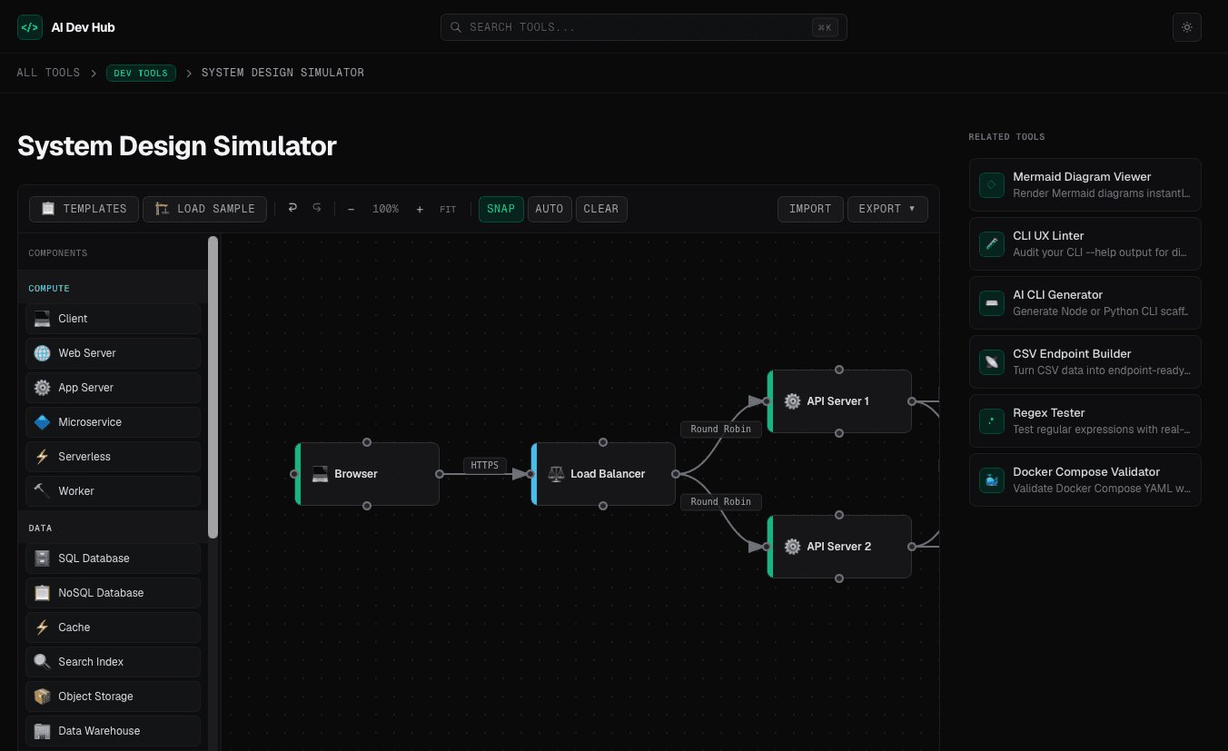Add a Microservice node from the palette

[x=113, y=422]
